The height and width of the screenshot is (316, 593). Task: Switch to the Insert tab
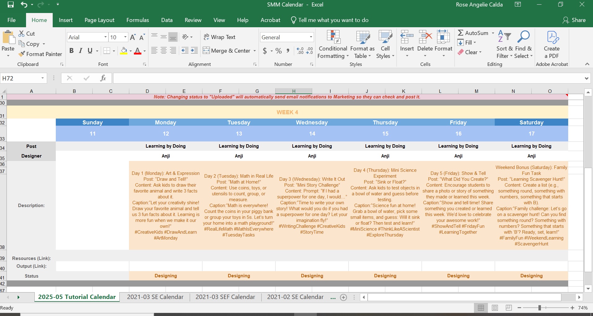[x=66, y=20]
